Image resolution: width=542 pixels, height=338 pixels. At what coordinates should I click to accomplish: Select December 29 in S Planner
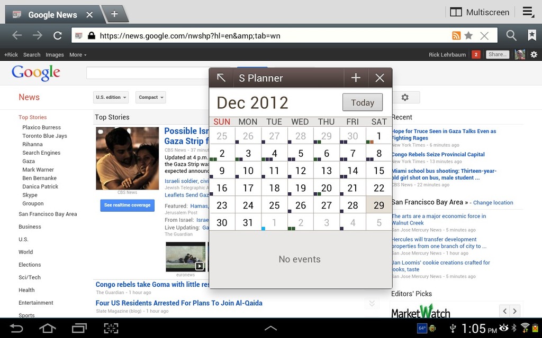coord(379,205)
